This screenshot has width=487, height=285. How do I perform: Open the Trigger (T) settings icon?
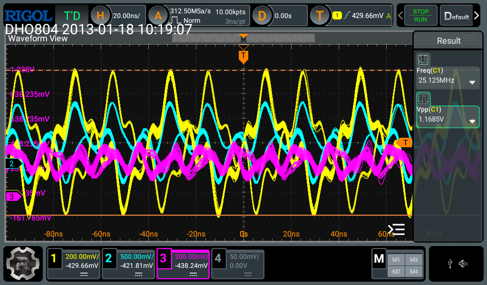pos(320,16)
